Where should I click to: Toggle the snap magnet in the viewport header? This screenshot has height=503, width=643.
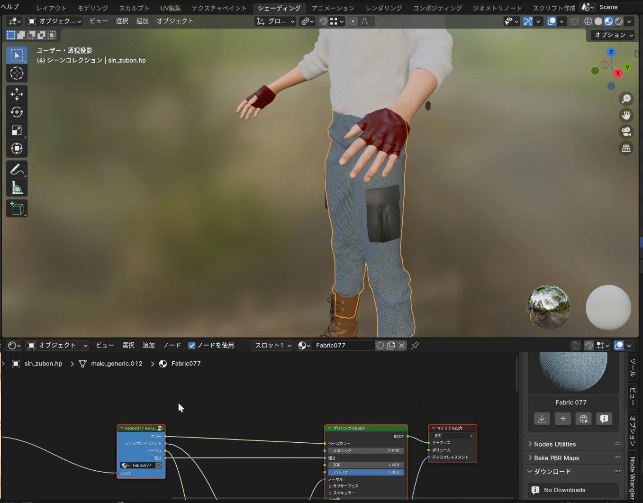(323, 21)
